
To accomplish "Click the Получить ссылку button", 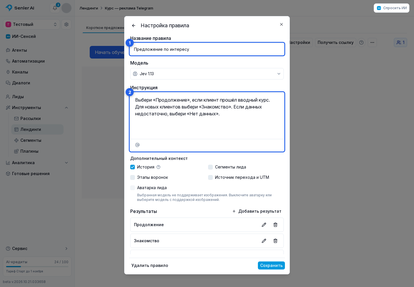I will pyautogui.click(x=336, y=42).
